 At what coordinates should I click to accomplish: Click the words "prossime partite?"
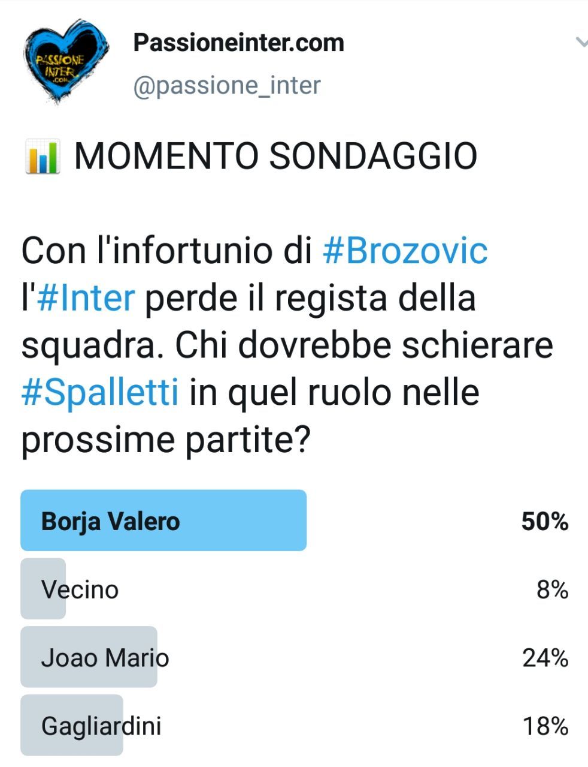[x=166, y=441]
